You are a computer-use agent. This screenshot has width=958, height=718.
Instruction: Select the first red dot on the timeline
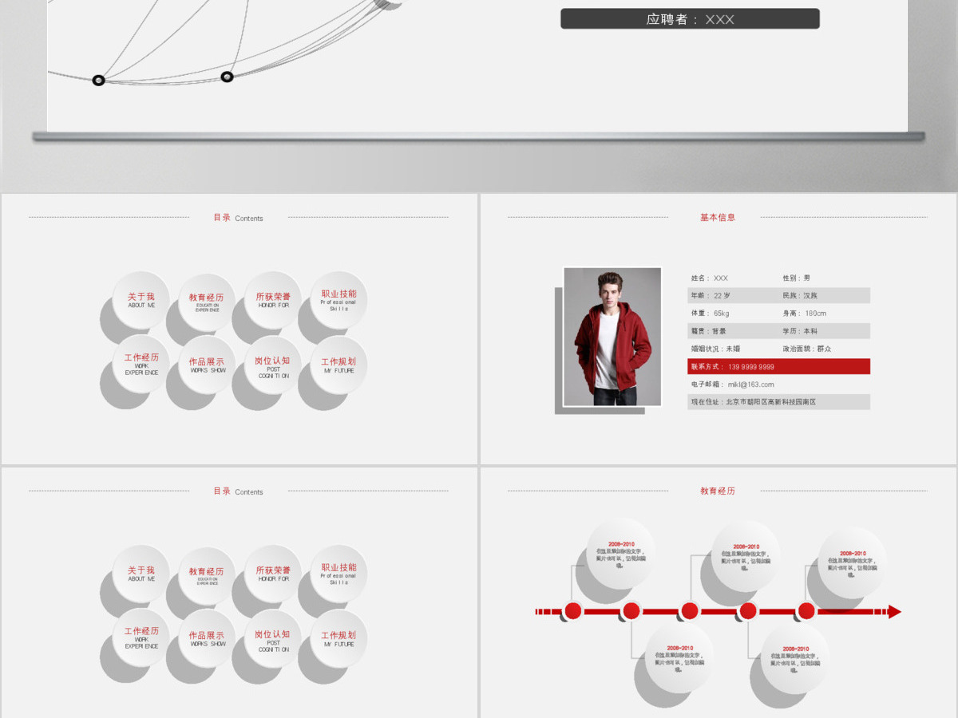coord(572,611)
